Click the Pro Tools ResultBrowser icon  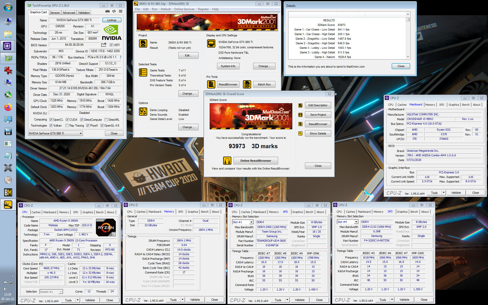point(211,84)
